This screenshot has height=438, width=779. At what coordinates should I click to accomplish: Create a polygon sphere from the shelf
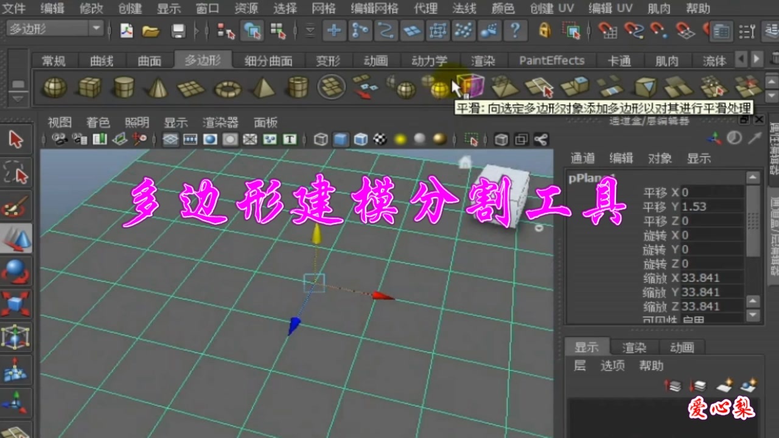pyautogui.click(x=54, y=88)
